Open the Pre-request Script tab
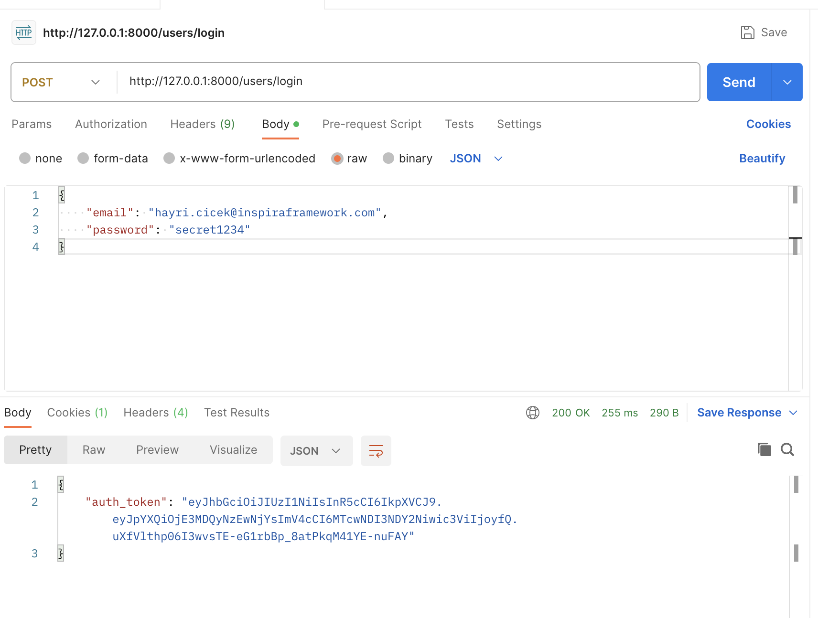The image size is (818, 618). [x=372, y=124]
